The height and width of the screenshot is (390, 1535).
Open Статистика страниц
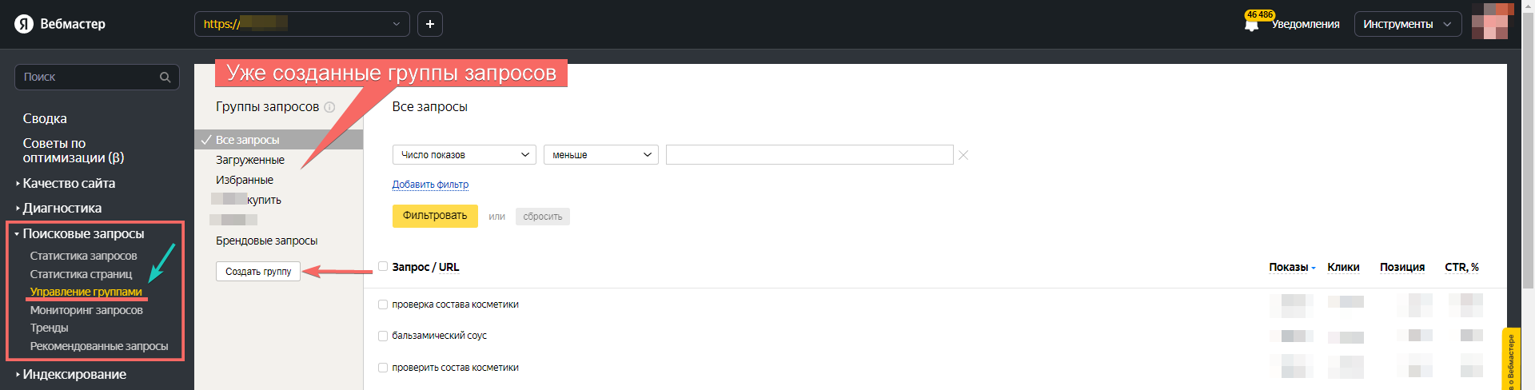pyautogui.click(x=81, y=274)
